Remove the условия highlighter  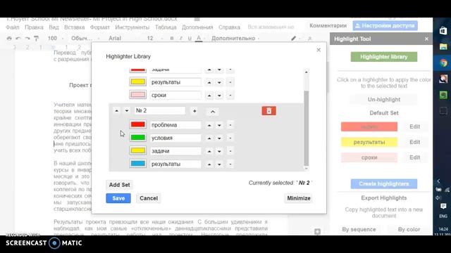coord(230,138)
